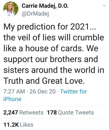Viewport: 109px width, 130px height.
Task: Click the 2,247 retweet count number
Action: click(11, 113)
